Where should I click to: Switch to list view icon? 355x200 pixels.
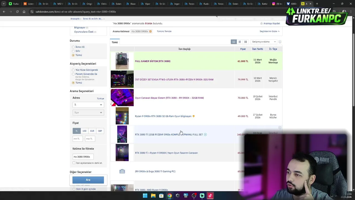click(240, 42)
